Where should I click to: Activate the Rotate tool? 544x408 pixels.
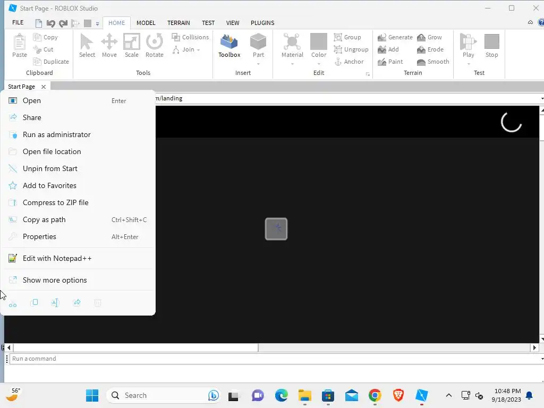click(x=155, y=41)
